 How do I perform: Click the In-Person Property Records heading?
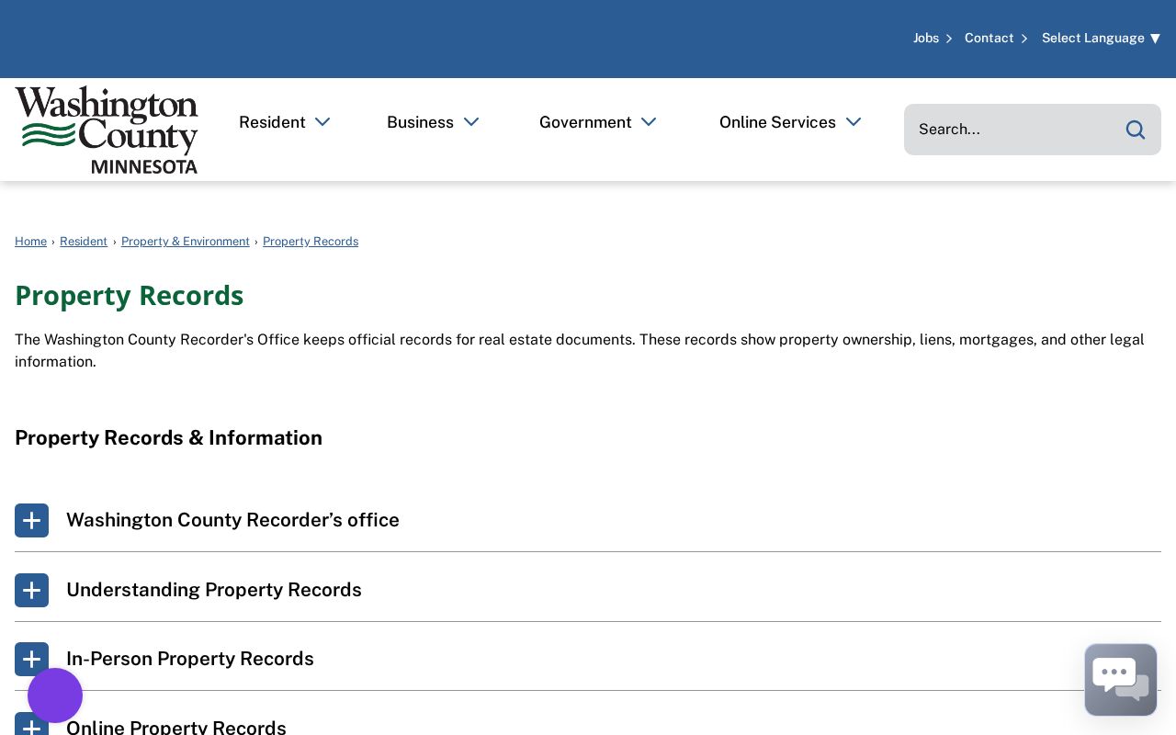click(190, 659)
